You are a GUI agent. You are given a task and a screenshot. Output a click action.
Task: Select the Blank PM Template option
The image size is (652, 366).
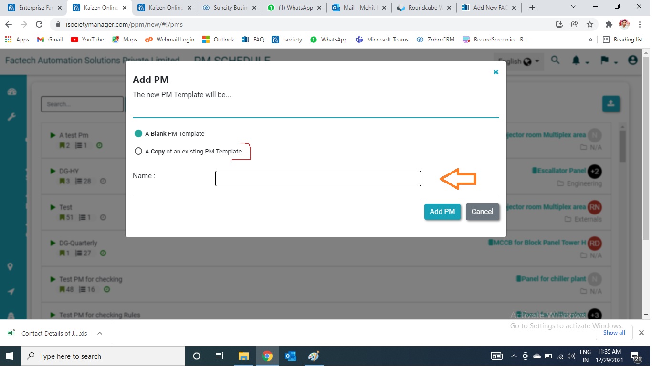click(x=138, y=134)
